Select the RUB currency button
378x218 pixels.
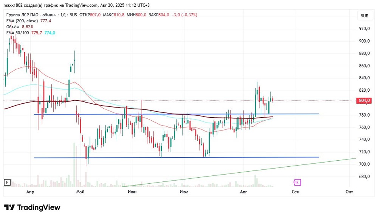[364, 16]
